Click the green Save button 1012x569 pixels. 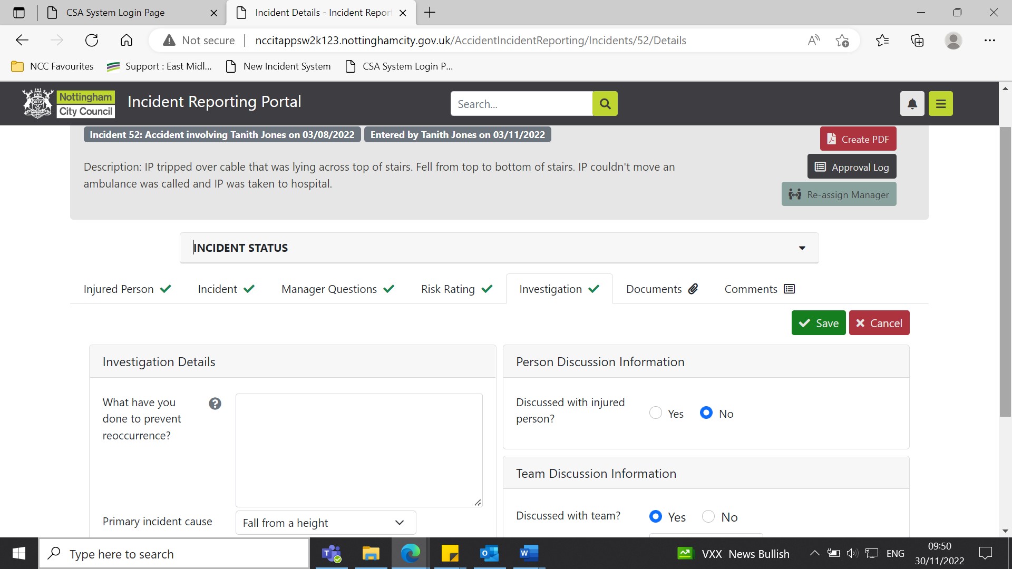818,323
